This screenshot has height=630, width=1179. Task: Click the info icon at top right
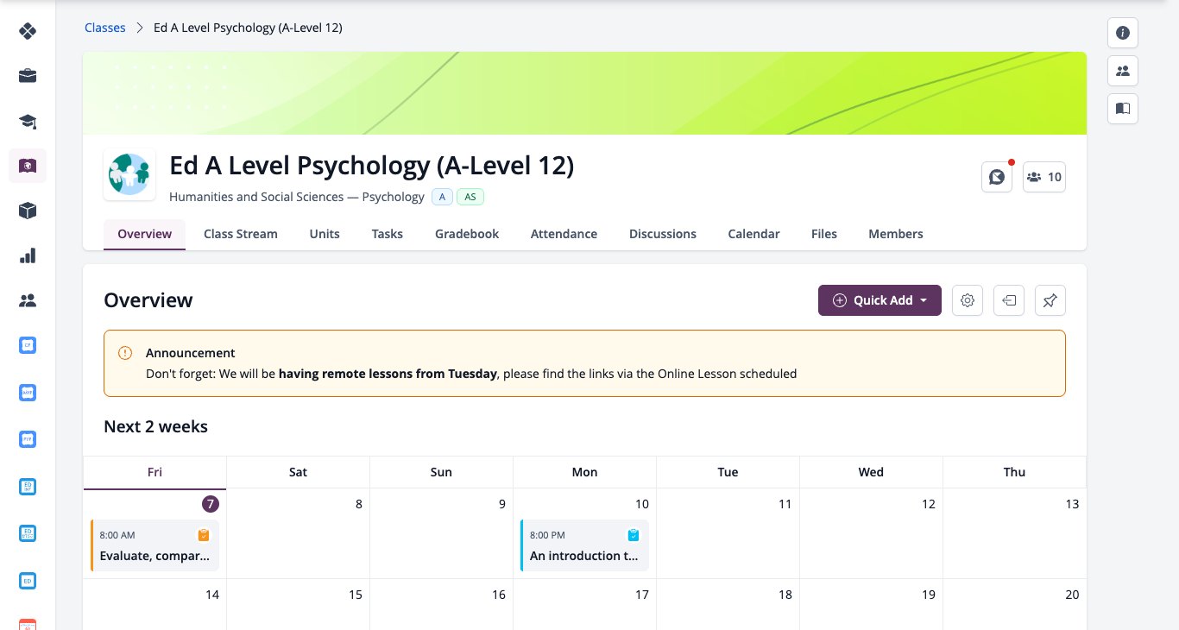pos(1123,33)
